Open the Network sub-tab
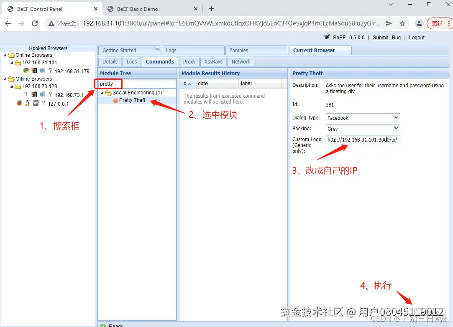453x327 pixels. [241, 62]
